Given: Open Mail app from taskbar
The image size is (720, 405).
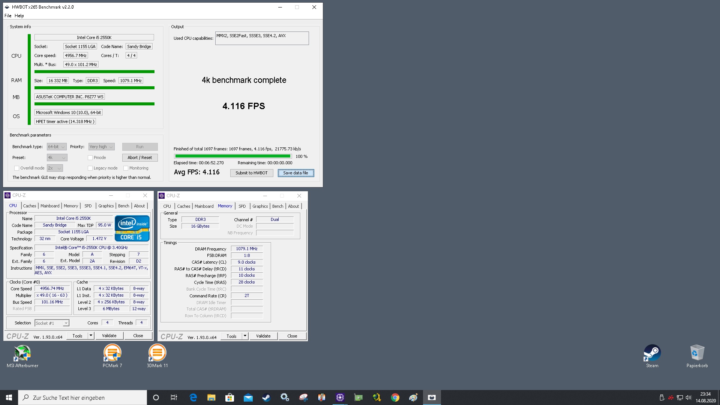Looking at the screenshot, I should (x=248, y=397).
